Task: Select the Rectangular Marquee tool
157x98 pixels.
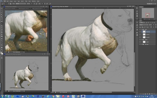Action: coord(2,11)
